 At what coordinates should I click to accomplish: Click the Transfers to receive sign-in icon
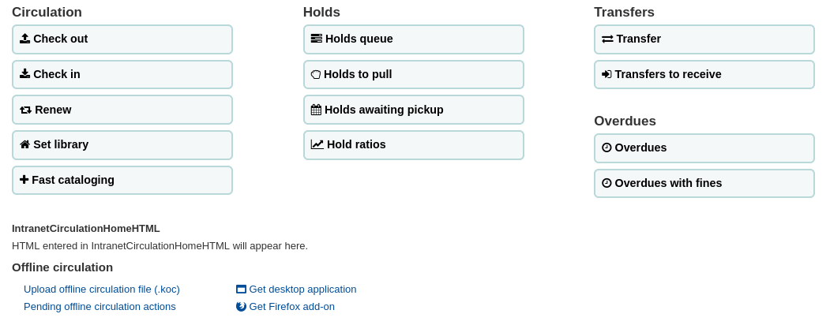pyautogui.click(x=607, y=74)
